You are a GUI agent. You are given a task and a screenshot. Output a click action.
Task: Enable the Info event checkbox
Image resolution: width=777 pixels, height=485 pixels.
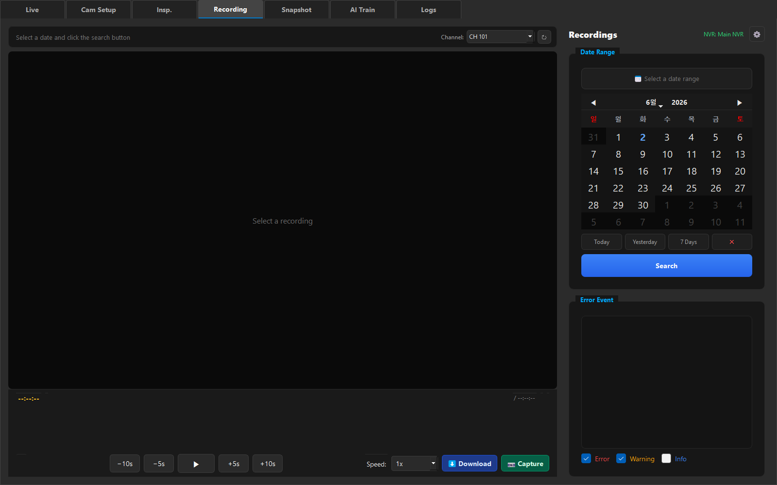click(x=666, y=458)
